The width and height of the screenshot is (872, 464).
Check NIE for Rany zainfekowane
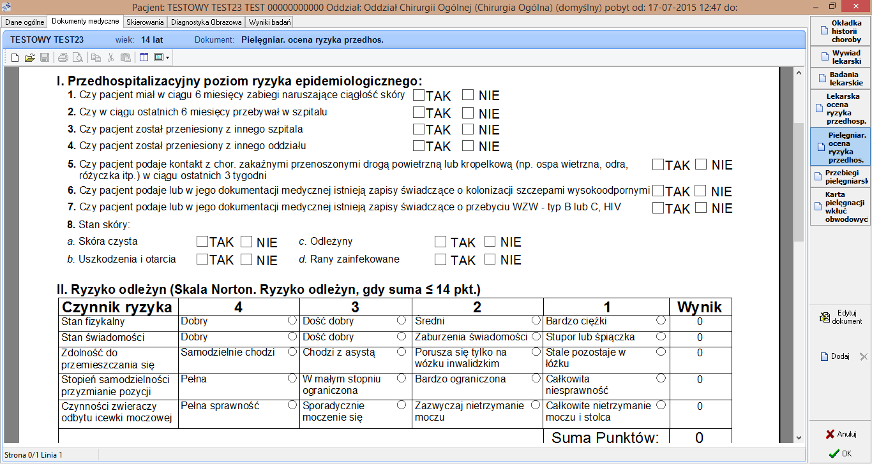[490, 259]
